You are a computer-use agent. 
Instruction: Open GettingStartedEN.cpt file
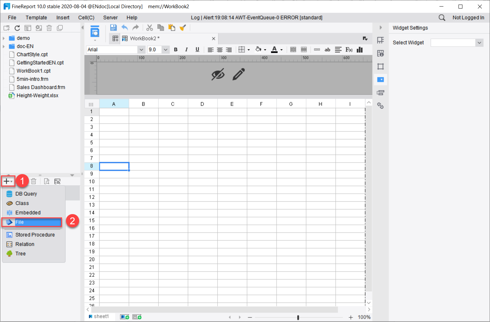click(40, 63)
